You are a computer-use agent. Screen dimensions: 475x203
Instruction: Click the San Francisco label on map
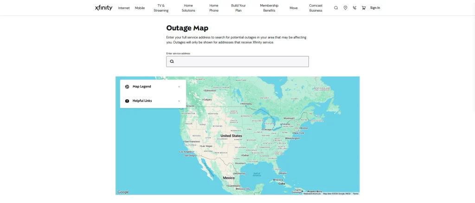pyautogui.click(x=192, y=141)
